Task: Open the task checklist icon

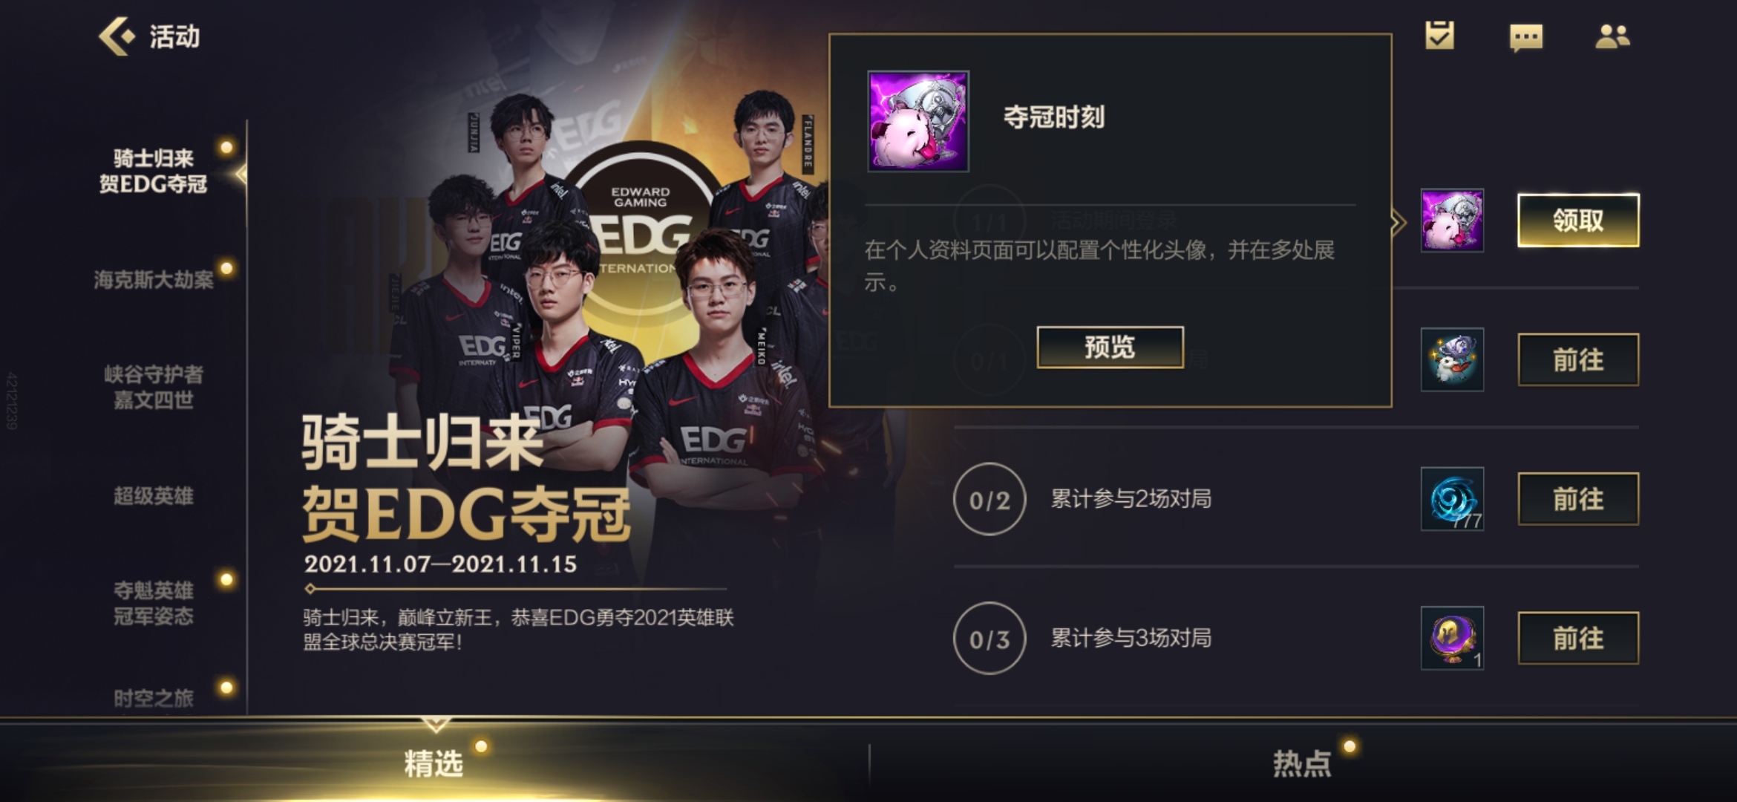Action: click(1439, 36)
